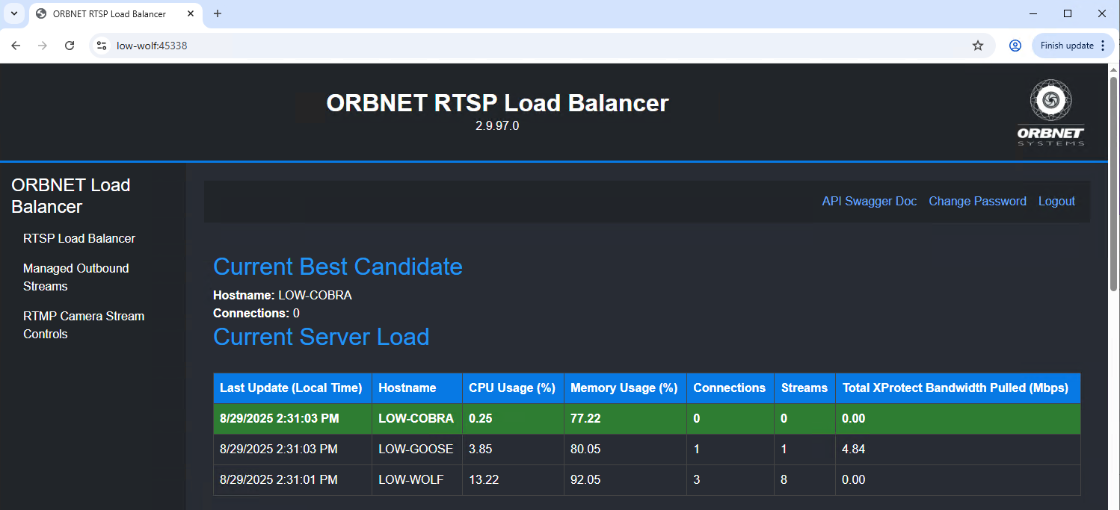
Task: Click the Finish update button
Action: click(1072, 46)
